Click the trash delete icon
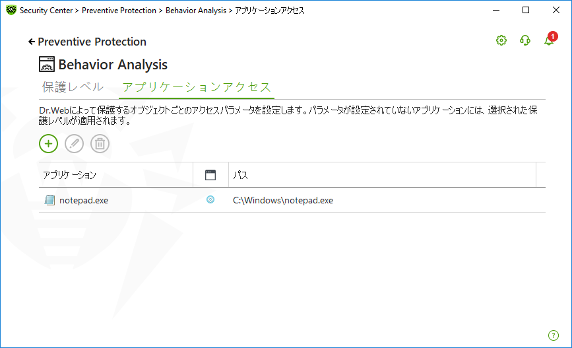Image resolution: width=572 pixels, height=348 pixels. click(100, 143)
